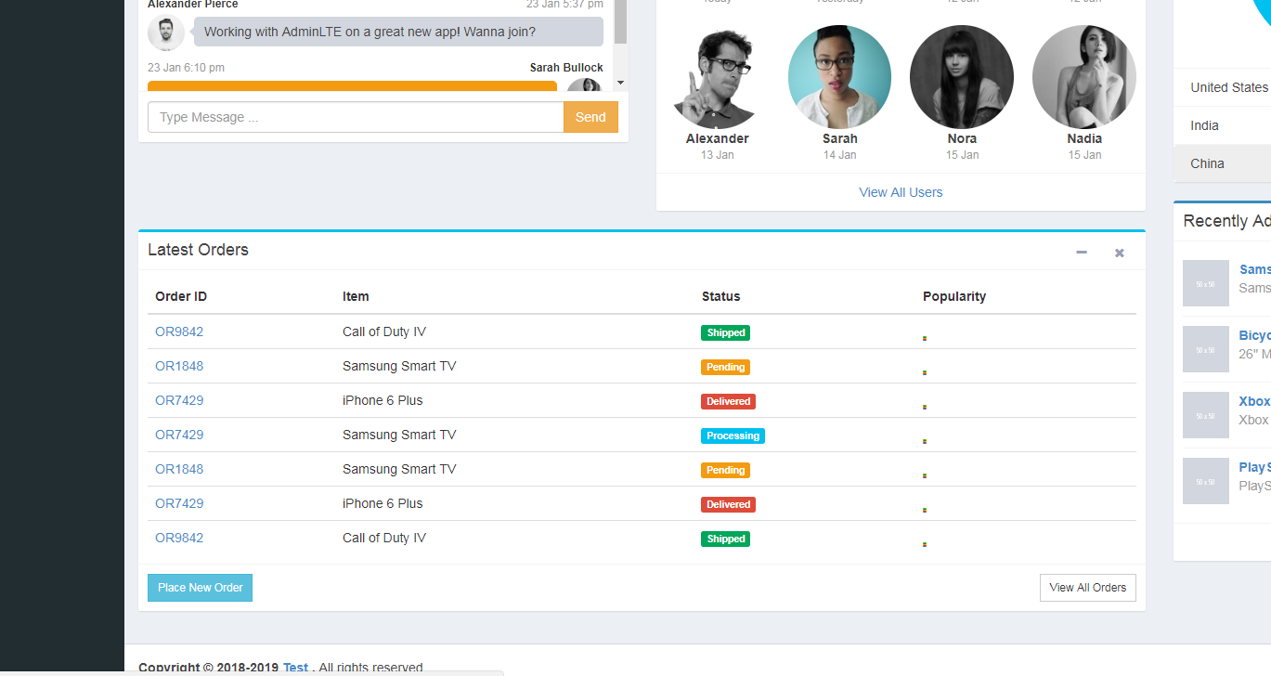Open order OR7429 details
Image resolution: width=1271 pixels, height=676 pixels.
179,399
